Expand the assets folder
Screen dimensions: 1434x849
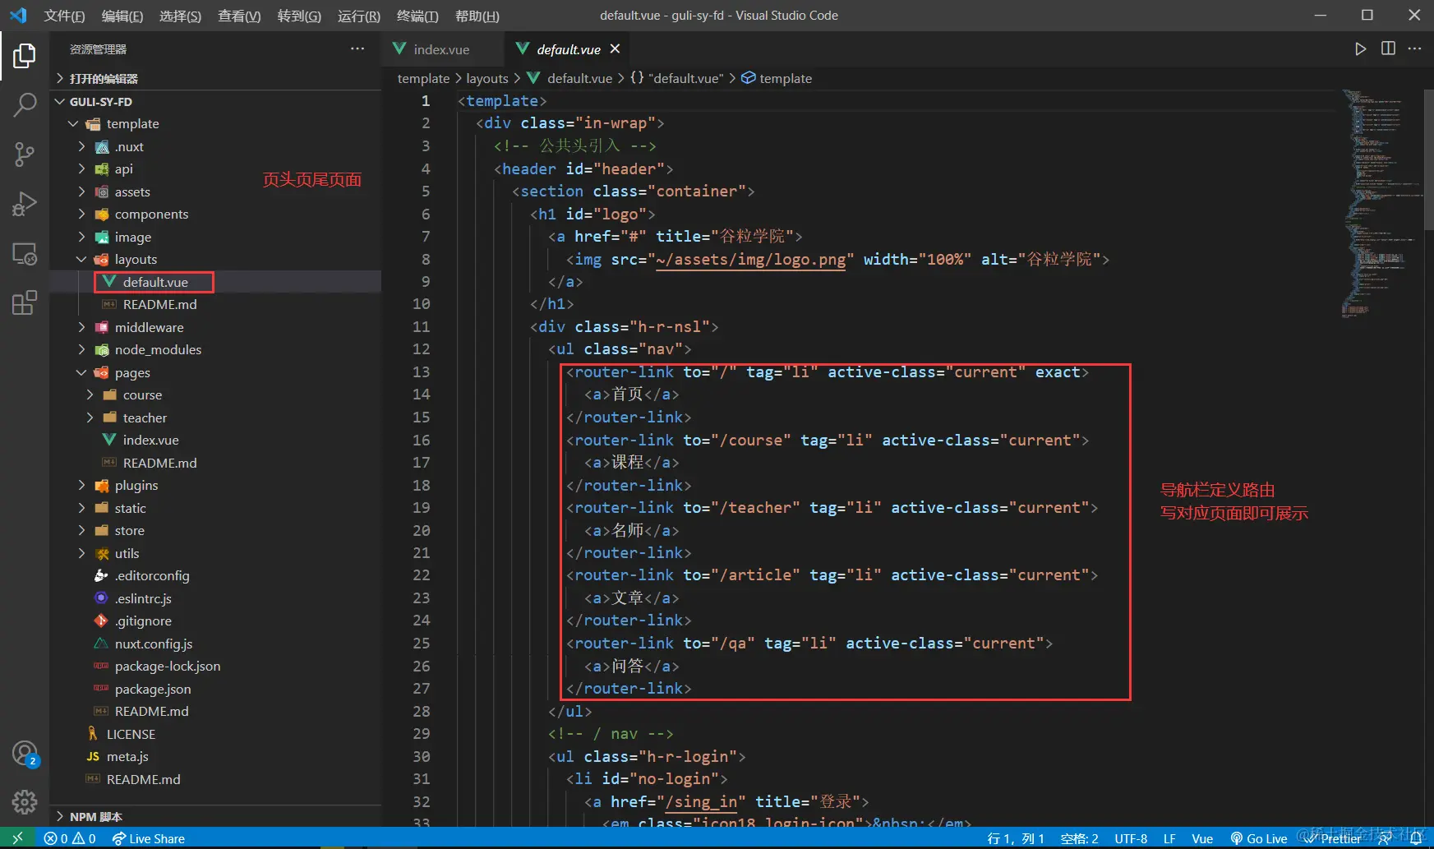pos(217,192)
